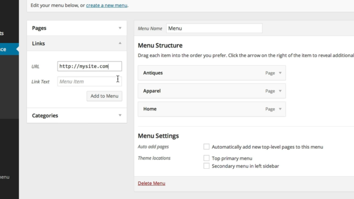
Task: Expand the Categories panel arrow
Action: (x=120, y=115)
